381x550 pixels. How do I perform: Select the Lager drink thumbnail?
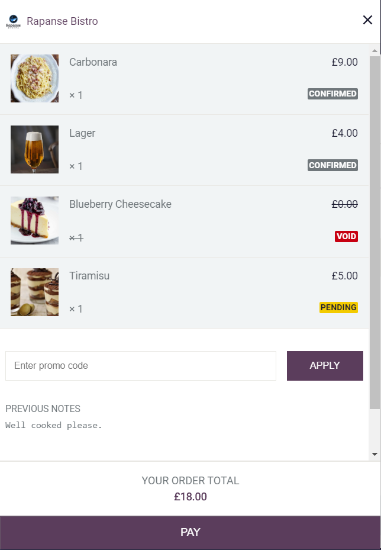34,149
